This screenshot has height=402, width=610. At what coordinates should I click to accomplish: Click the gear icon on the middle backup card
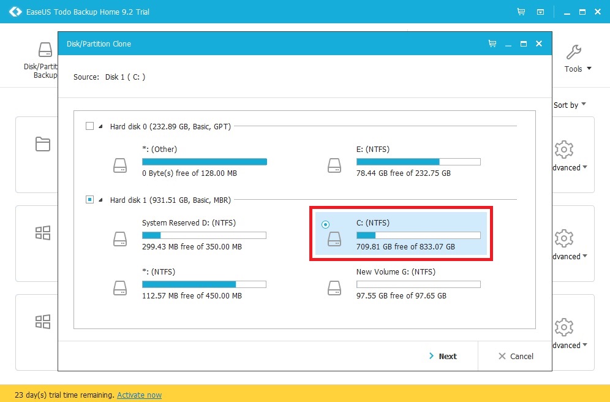pyautogui.click(x=564, y=238)
